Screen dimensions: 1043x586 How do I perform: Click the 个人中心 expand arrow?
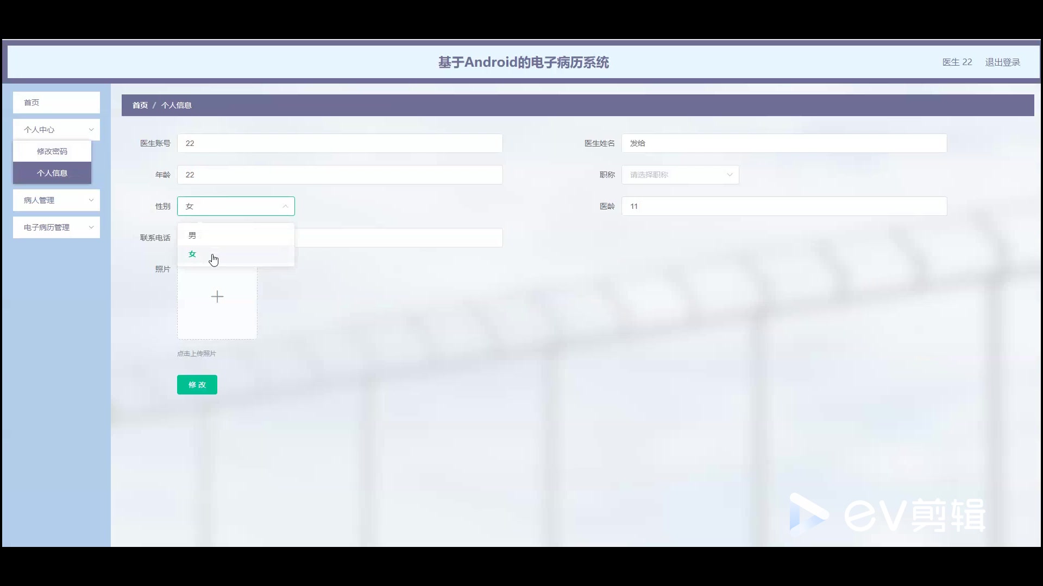[90, 130]
